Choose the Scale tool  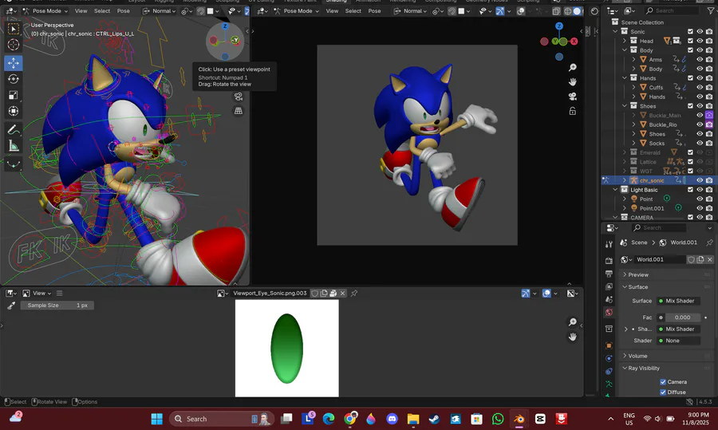[14, 95]
